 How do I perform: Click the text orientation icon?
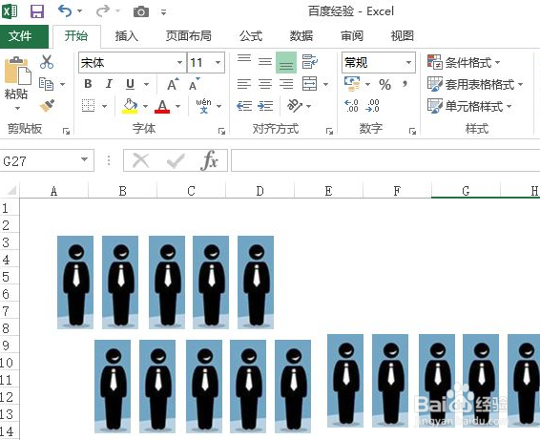click(295, 106)
